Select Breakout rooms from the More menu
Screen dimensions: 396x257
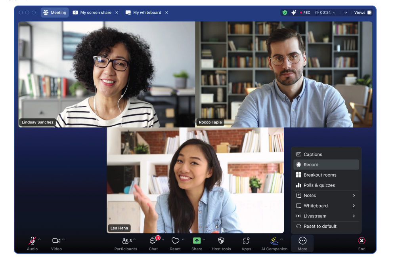pyautogui.click(x=319, y=175)
